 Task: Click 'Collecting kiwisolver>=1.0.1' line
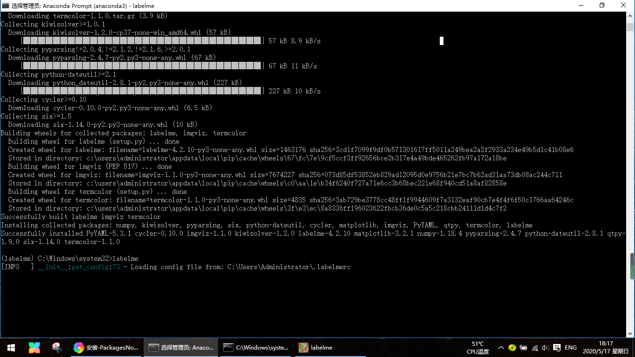pos(53,24)
